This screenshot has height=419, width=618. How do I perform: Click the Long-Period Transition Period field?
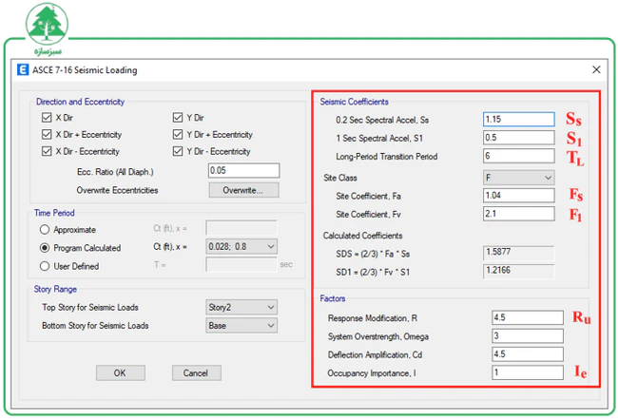(x=519, y=156)
